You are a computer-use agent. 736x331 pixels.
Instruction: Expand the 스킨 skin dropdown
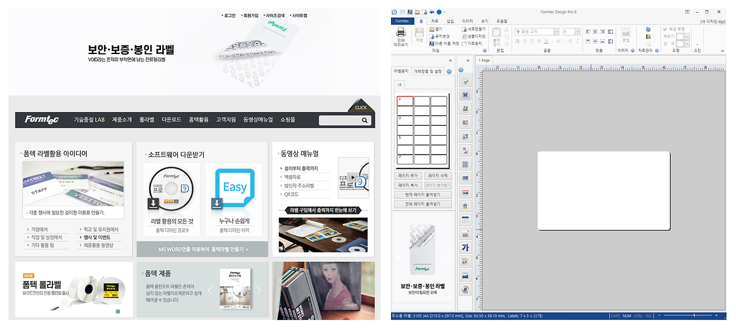click(x=697, y=45)
